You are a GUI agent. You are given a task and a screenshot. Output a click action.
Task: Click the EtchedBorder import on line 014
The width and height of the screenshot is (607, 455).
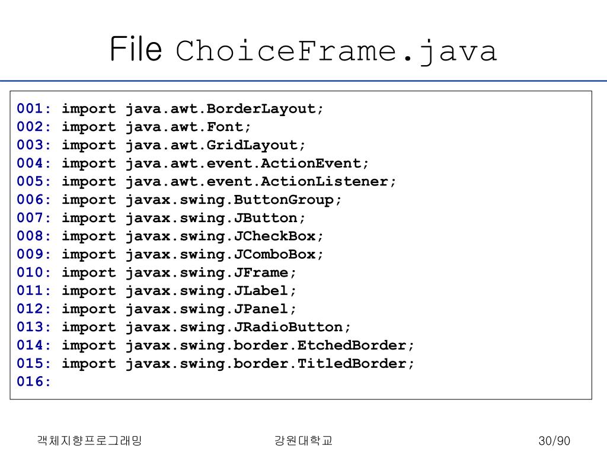click(215, 345)
